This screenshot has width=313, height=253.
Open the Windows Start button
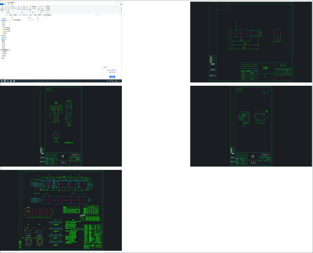(x=2, y=81)
